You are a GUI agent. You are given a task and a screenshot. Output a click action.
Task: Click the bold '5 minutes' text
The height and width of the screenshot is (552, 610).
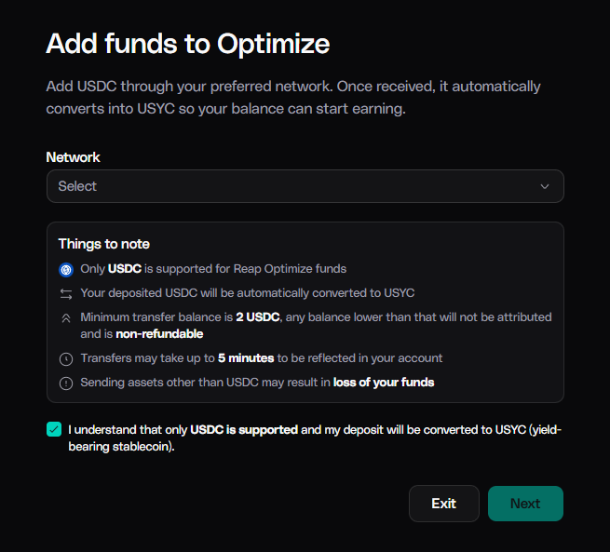pos(246,358)
